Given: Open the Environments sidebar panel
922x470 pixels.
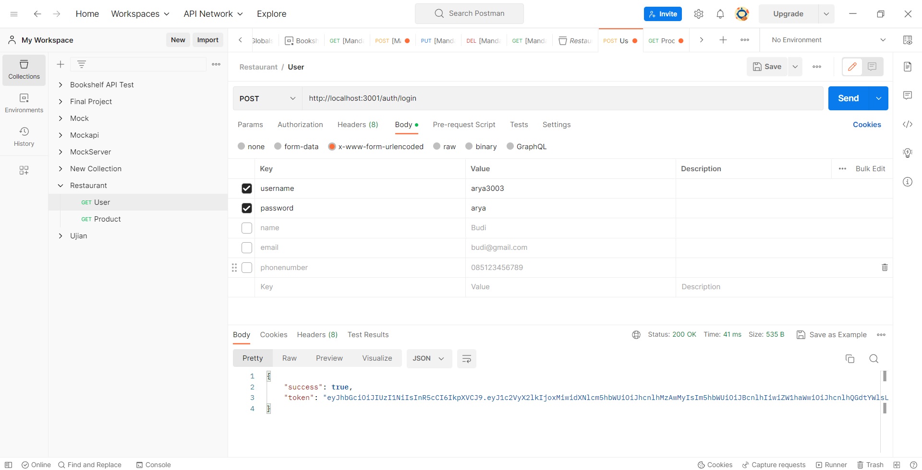Looking at the screenshot, I should pos(24,104).
